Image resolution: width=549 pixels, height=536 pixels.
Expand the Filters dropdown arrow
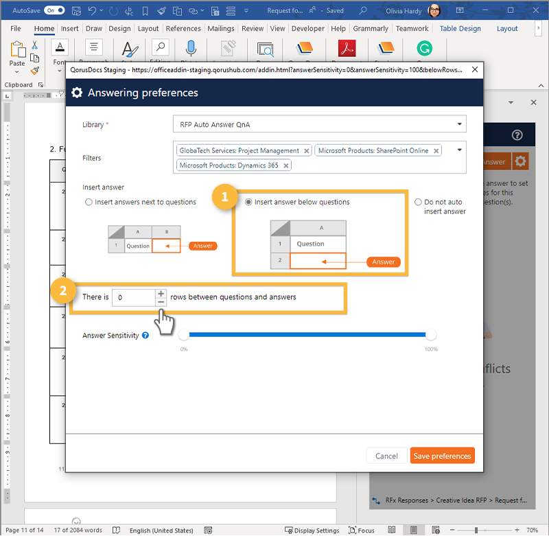pyautogui.click(x=459, y=150)
